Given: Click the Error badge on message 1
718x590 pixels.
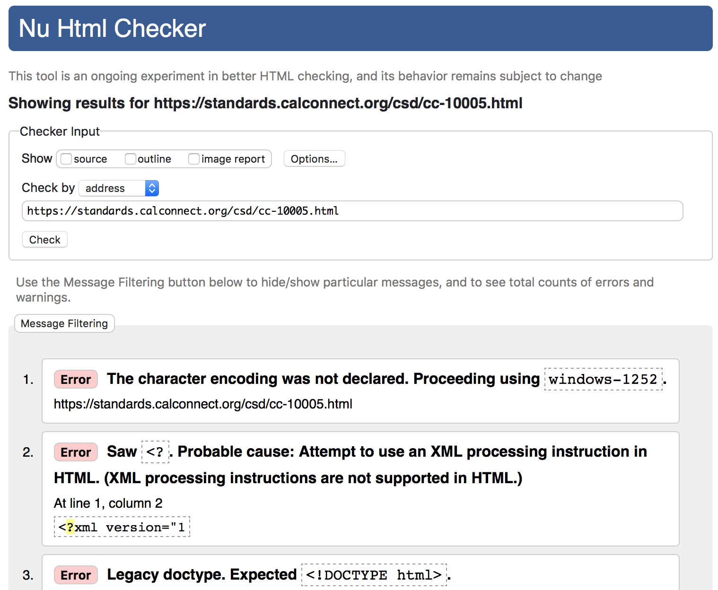Looking at the screenshot, I should (x=76, y=379).
